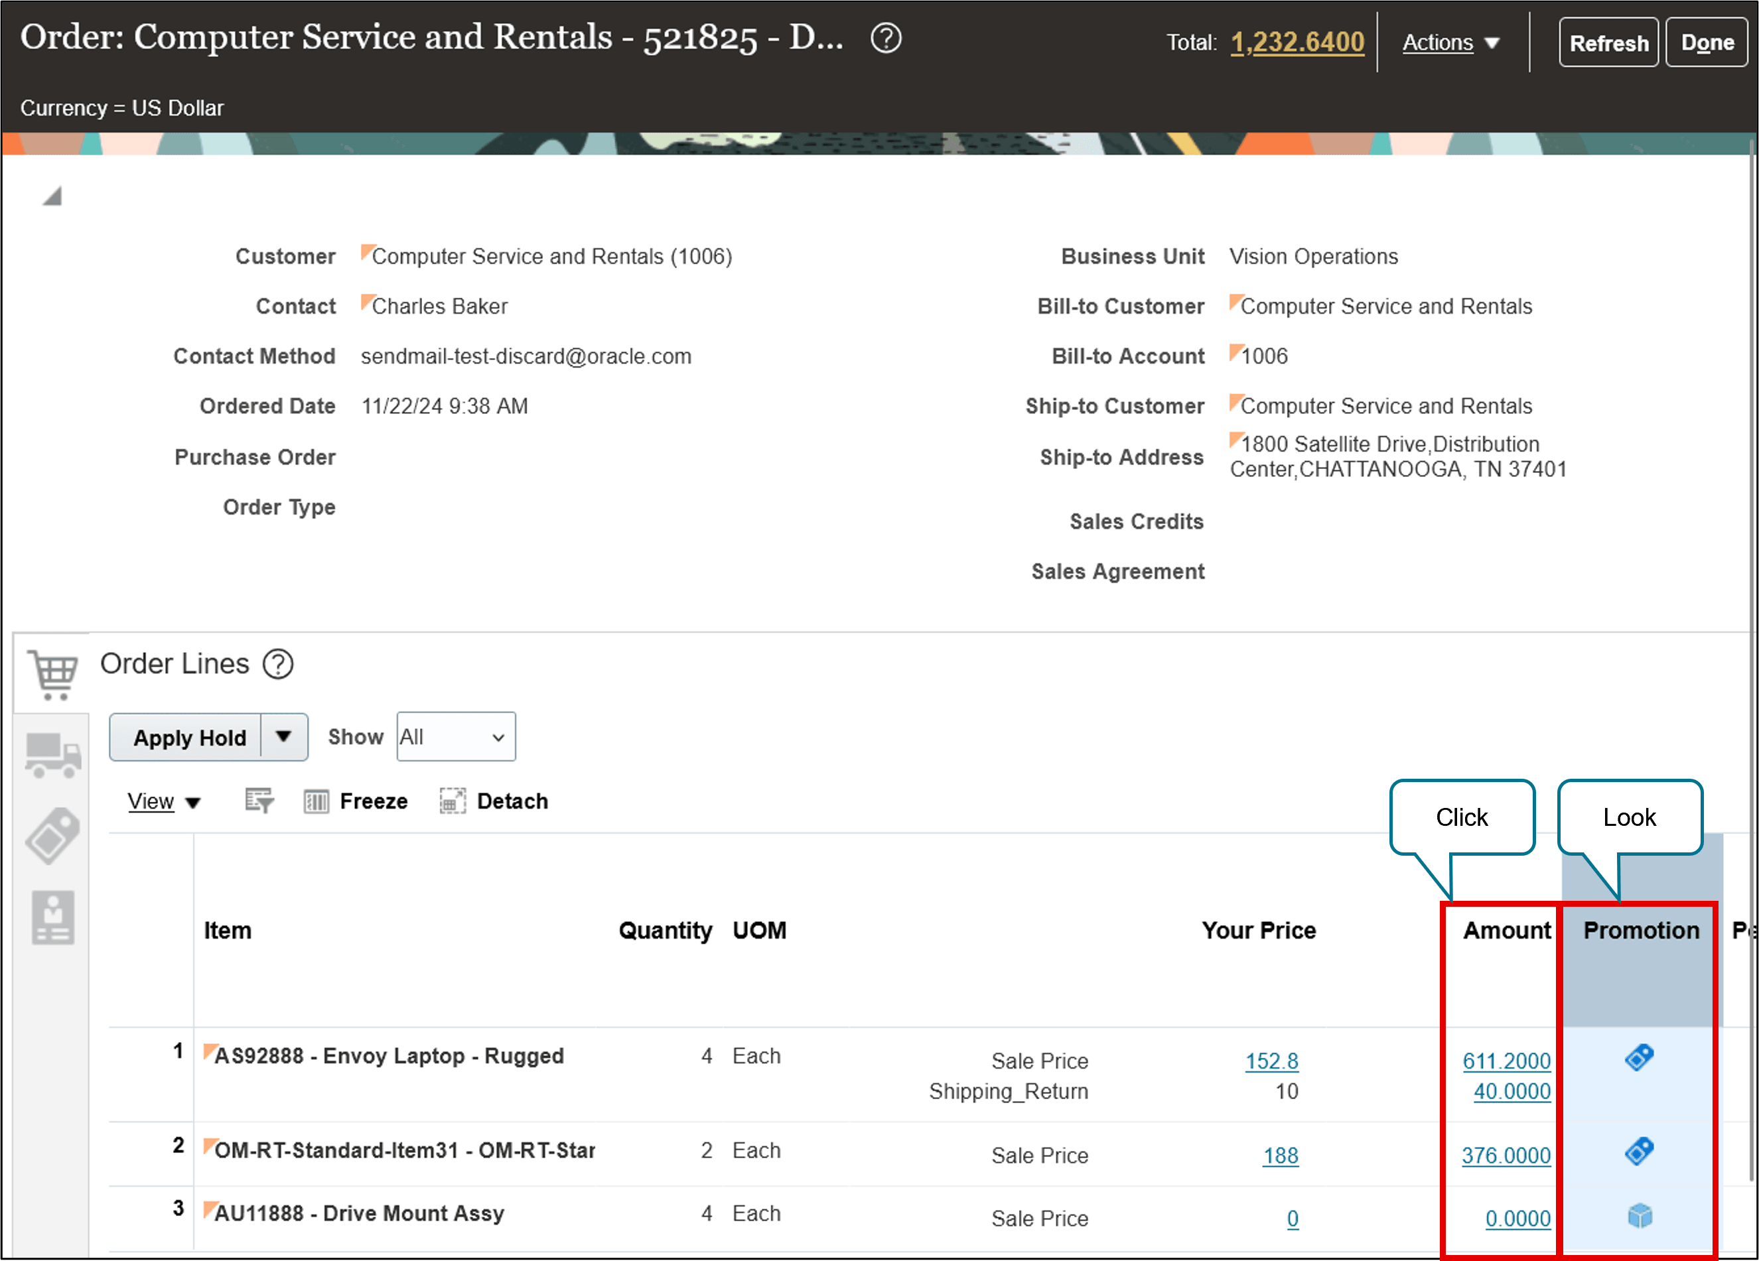Open the shopping cart order lines tab
This screenshot has height=1261, width=1759.
tap(52, 674)
